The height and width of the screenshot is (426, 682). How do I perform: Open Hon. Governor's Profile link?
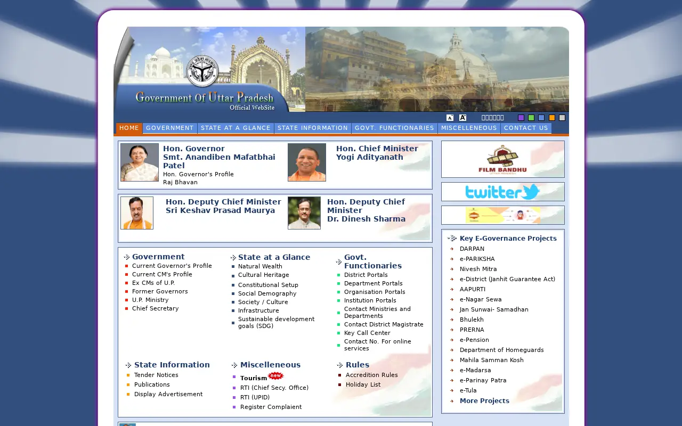198,175
